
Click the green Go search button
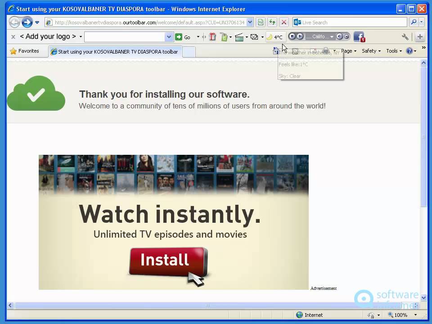point(183,37)
